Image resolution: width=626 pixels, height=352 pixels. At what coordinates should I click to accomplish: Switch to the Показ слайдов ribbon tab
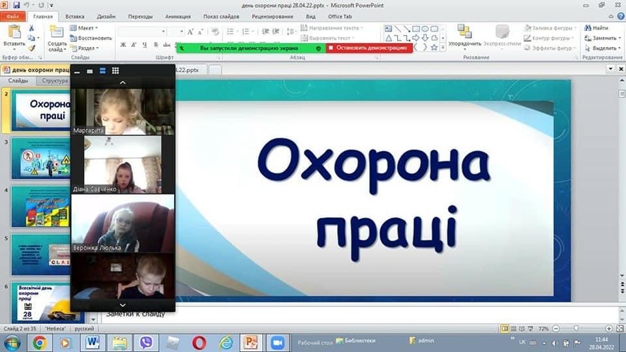221,16
